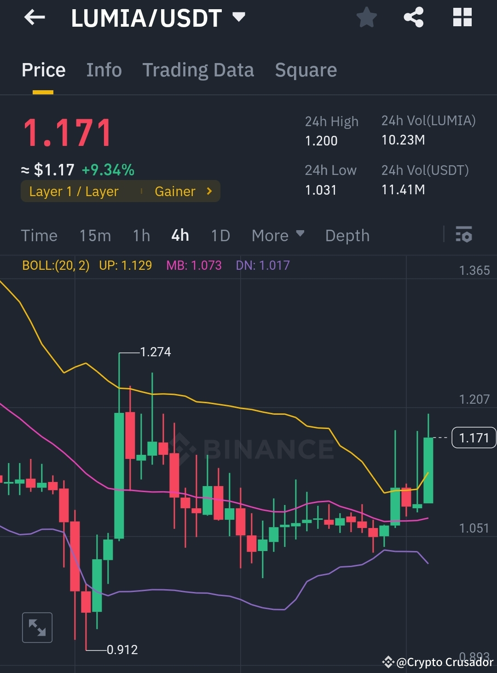Select the 1D interval
Viewport: 497px width, 673px height.
220,235
